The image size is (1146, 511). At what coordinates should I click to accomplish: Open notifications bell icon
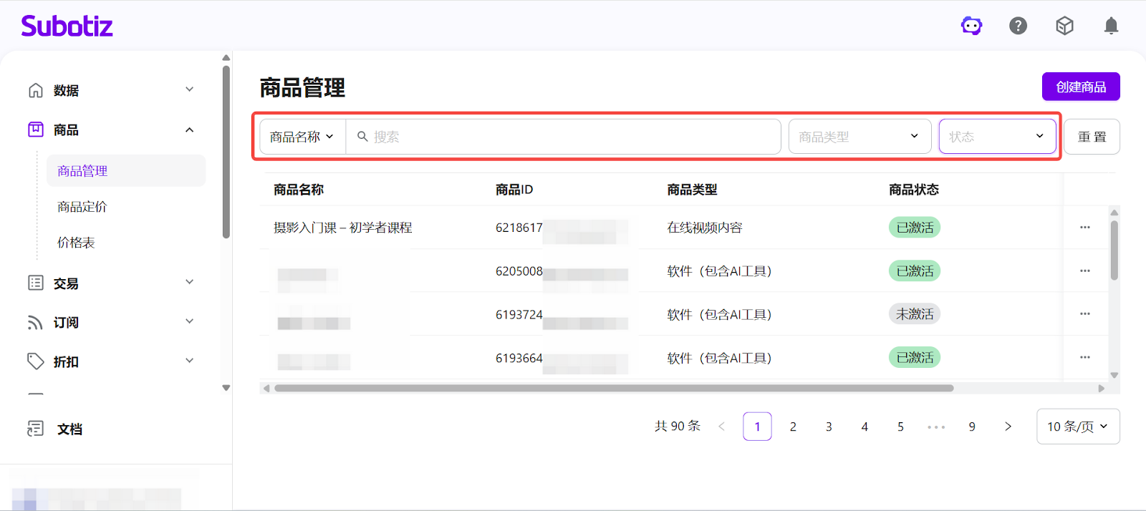coord(1111,26)
